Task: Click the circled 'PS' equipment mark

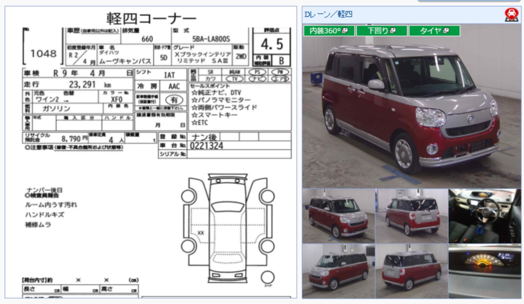Action: (x=257, y=72)
